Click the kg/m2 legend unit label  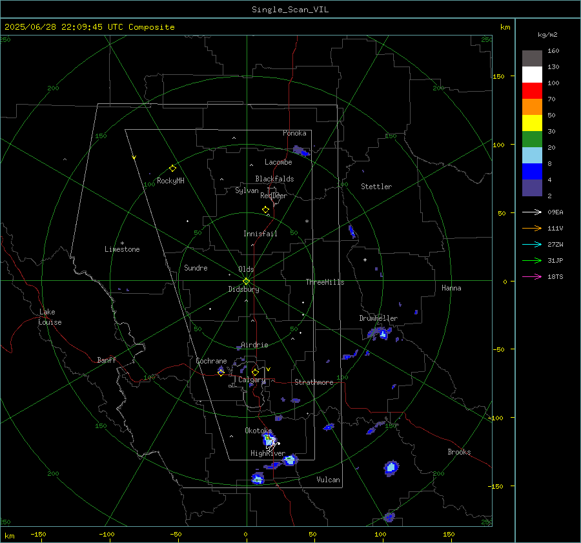547,35
